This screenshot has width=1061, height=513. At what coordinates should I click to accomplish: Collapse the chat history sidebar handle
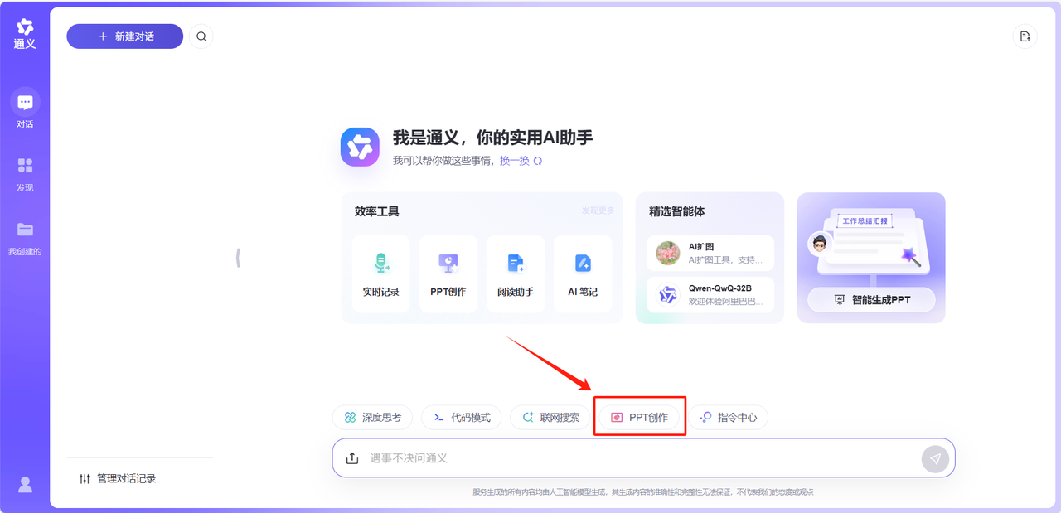238,258
